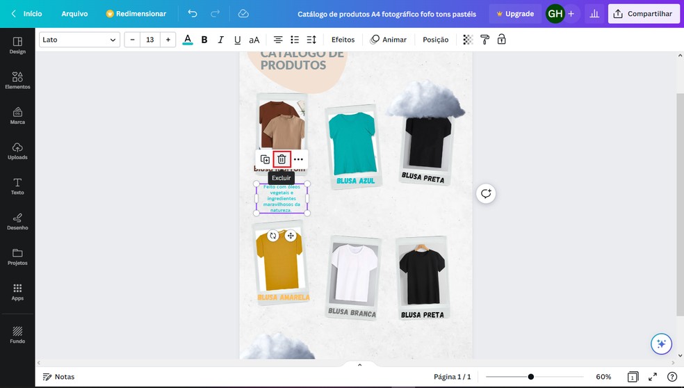
Task: Click the duplicate element icon
Action: 265,159
